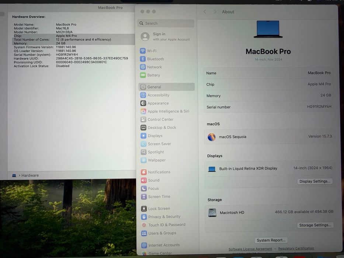Open Network settings icon in sidebar
Screen dimensions: 344x258
tap(143, 67)
